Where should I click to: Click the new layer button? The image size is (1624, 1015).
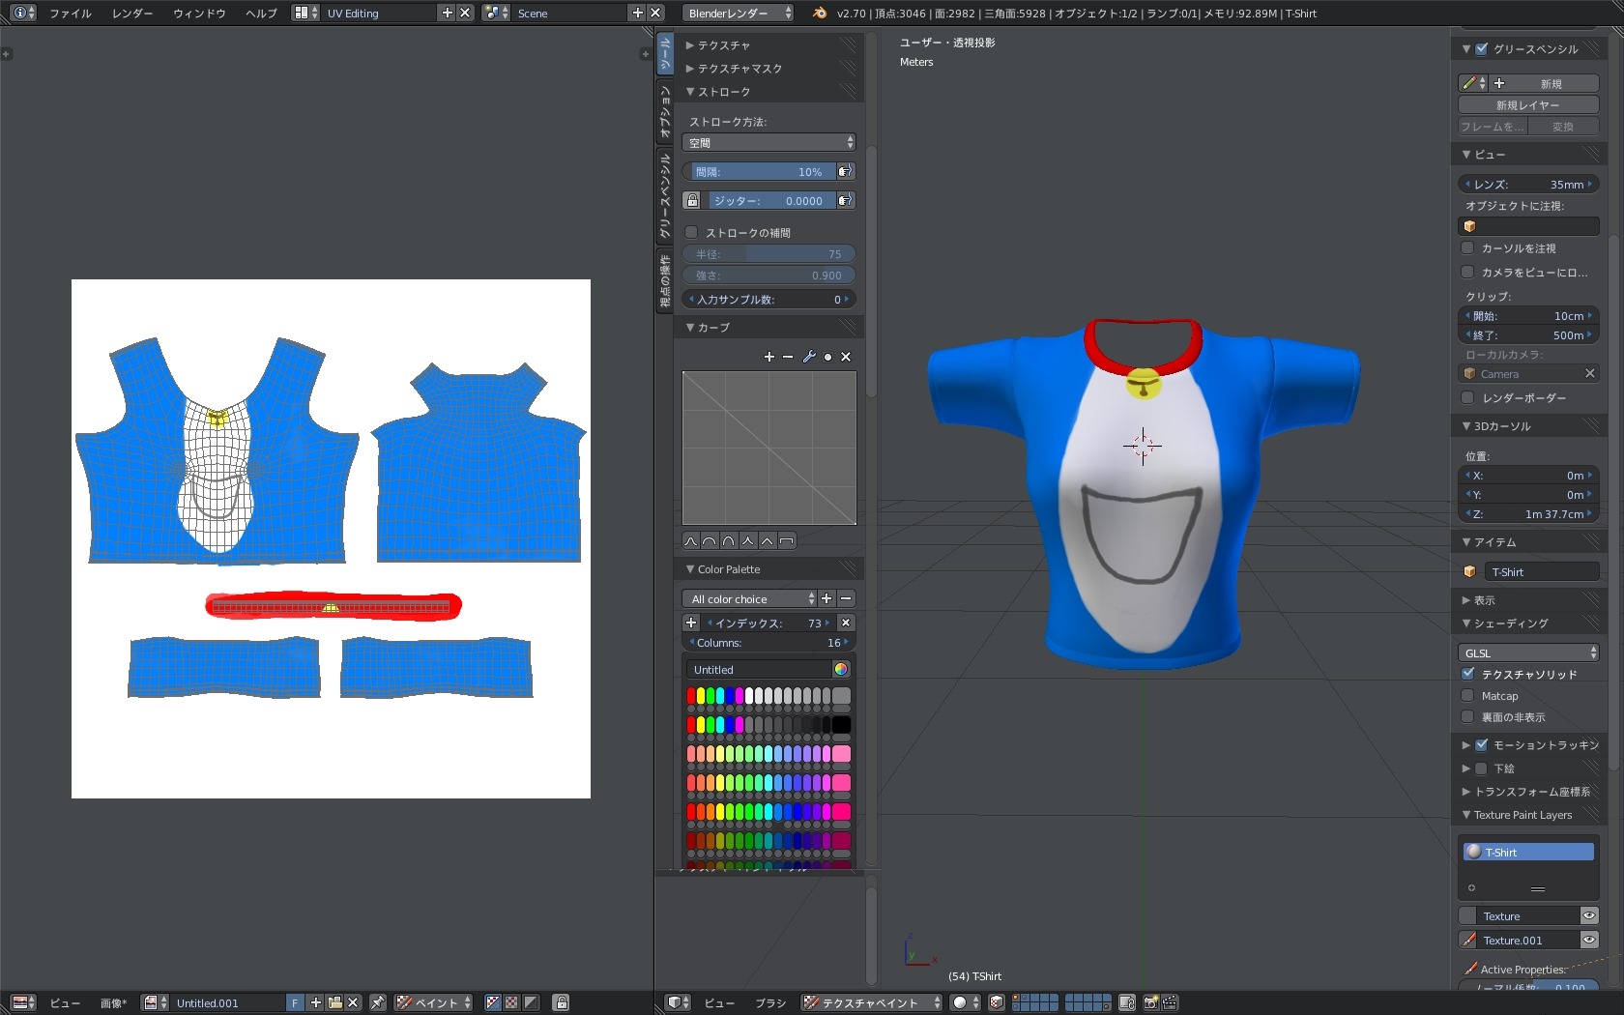1528,104
